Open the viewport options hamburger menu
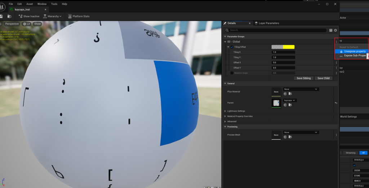 1,24
